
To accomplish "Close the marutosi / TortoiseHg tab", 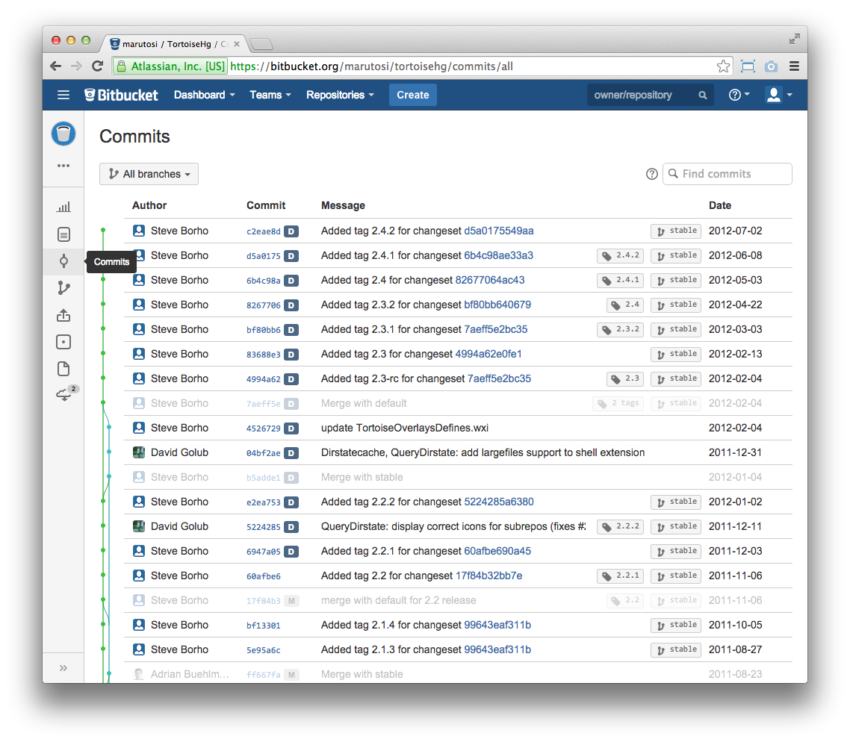I will (236, 44).
